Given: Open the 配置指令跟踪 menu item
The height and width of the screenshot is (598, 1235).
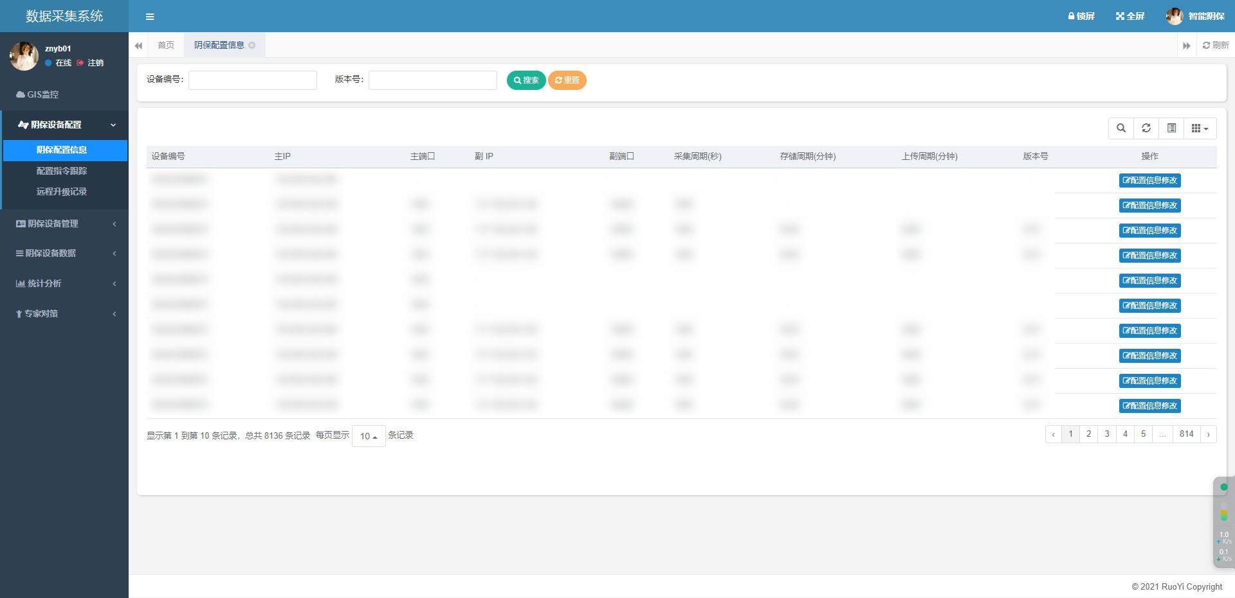Looking at the screenshot, I should (62, 171).
